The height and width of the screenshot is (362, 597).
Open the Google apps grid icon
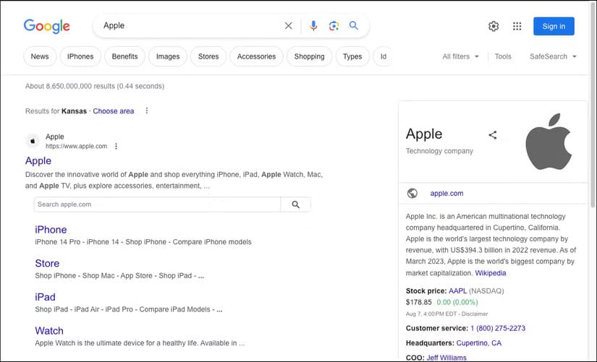tap(517, 27)
